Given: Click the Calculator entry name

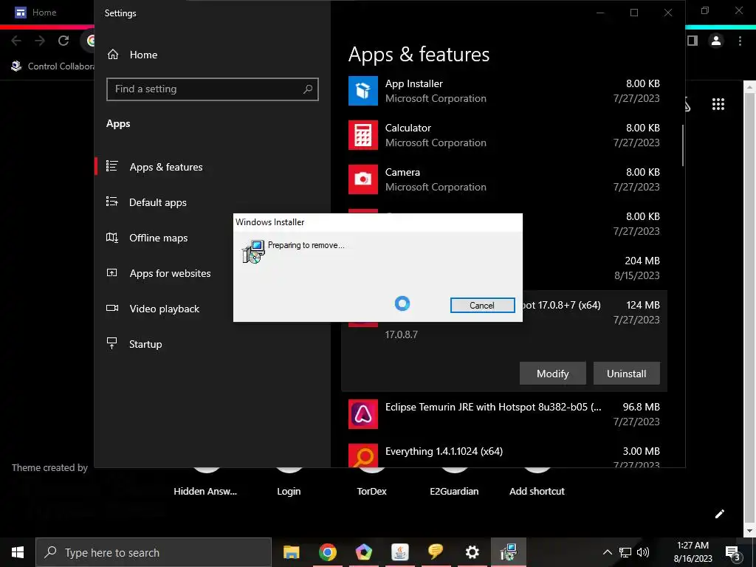Looking at the screenshot, I should pos(408,128).
